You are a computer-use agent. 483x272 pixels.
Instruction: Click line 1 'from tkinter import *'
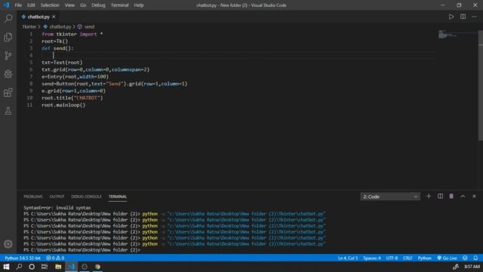point(72,34)
